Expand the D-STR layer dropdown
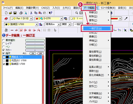Viewport: 133px width, 104px height. [x=61, y=19]
